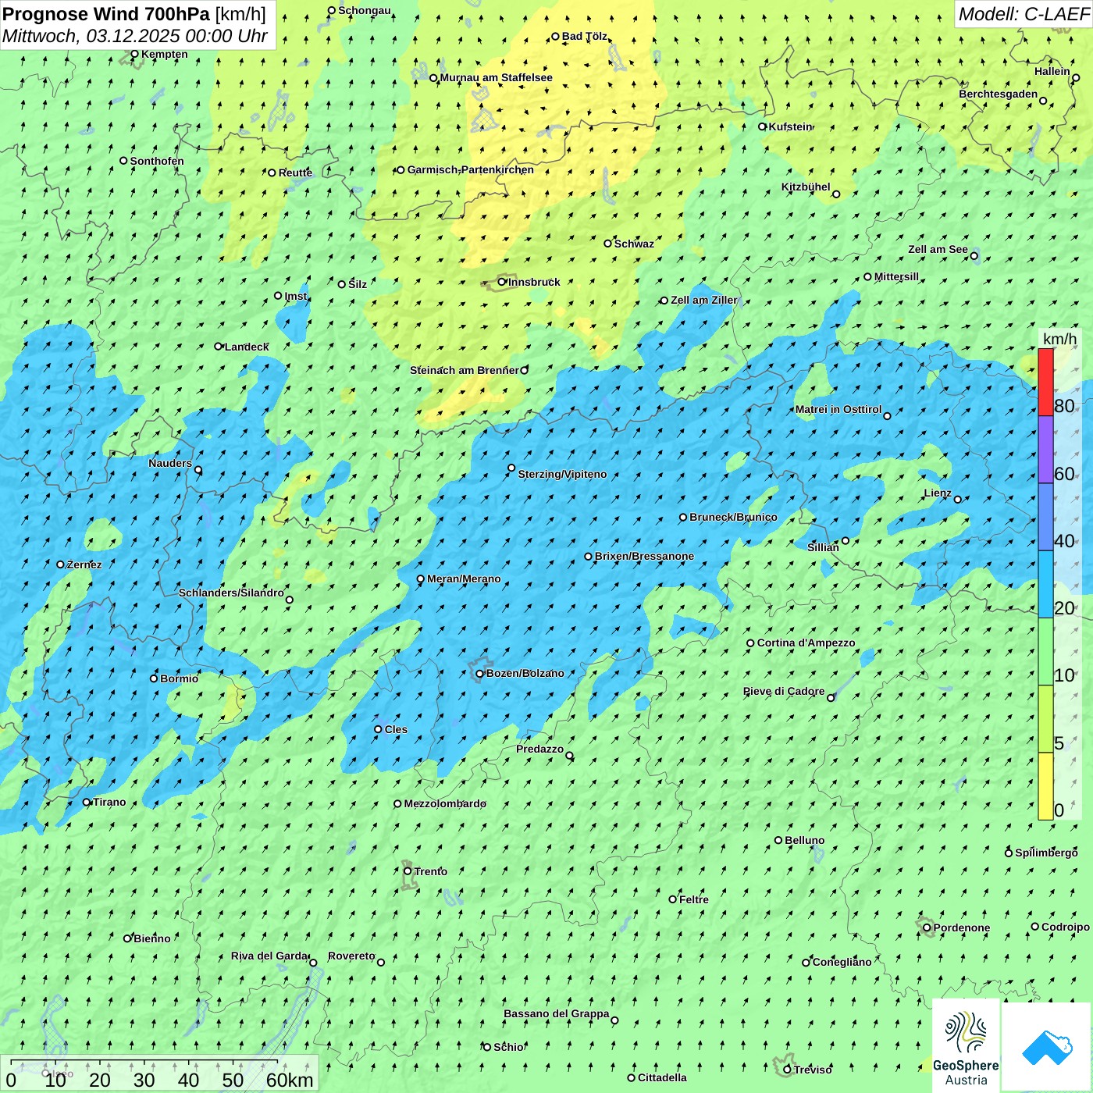Click the 'Murnau am Staffelsee' label
The image size is (1093, 1093).
coord(497,78)
